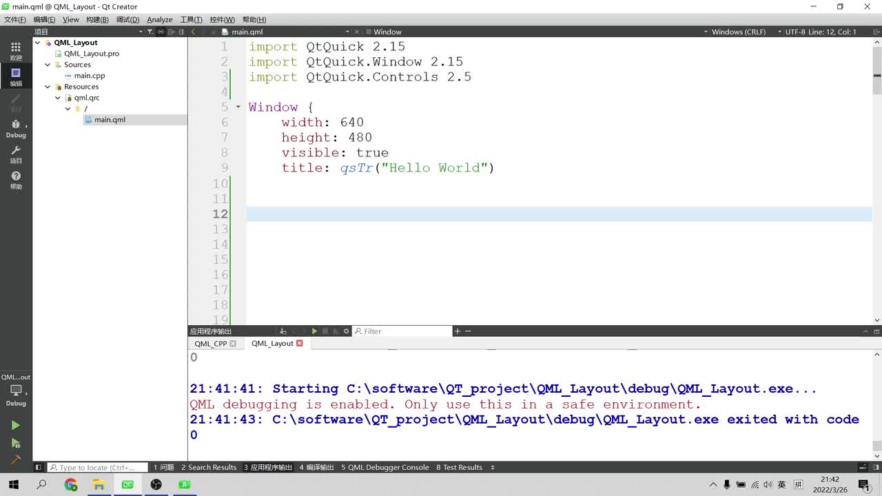The width and height of the screenshot is (882, 496).
Task: Open the kit selector monitor icon
Action: click(x=16, y=391)
